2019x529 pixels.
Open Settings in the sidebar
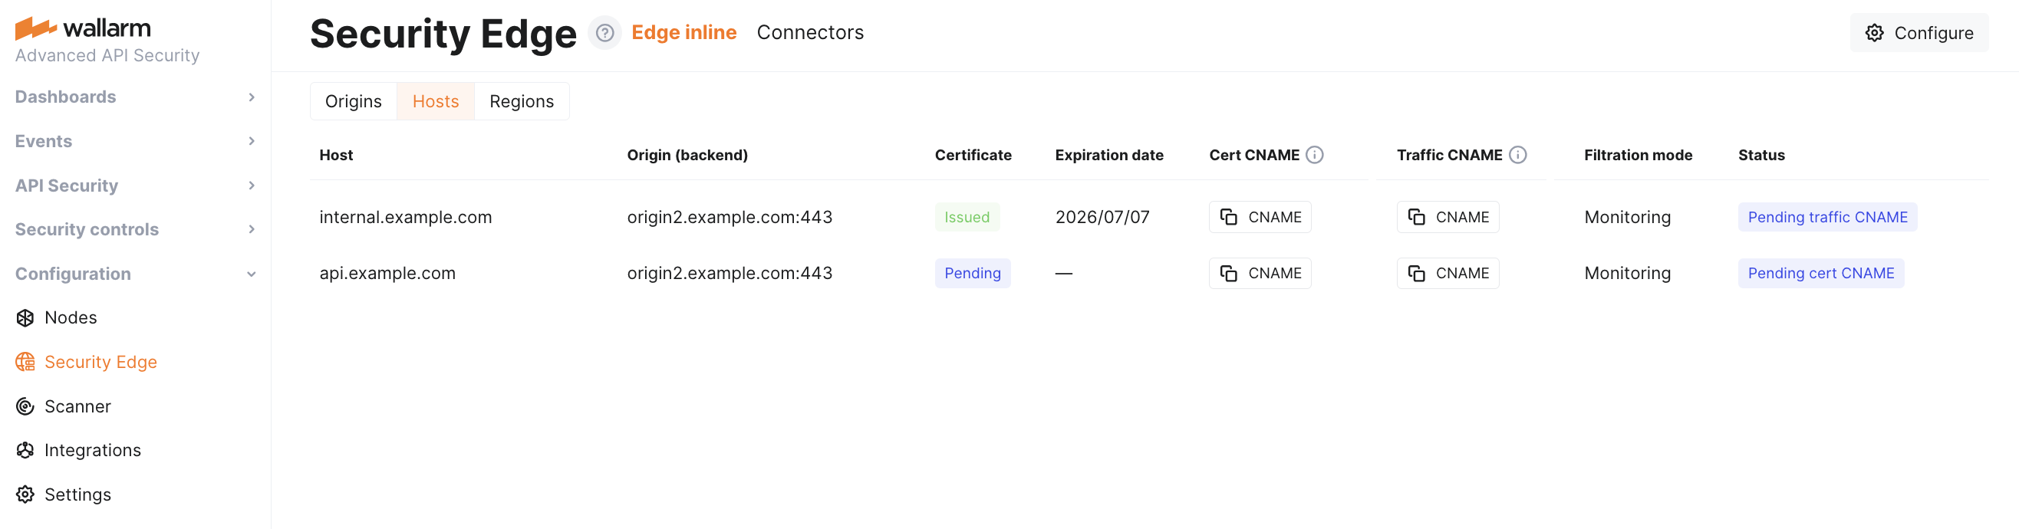click(x=77, y=495)
